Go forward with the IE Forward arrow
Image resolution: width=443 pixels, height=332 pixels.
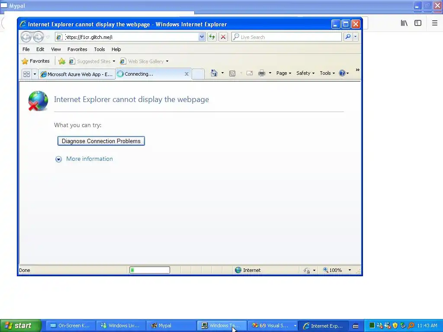pyautogui.click(x=38, y=37)
